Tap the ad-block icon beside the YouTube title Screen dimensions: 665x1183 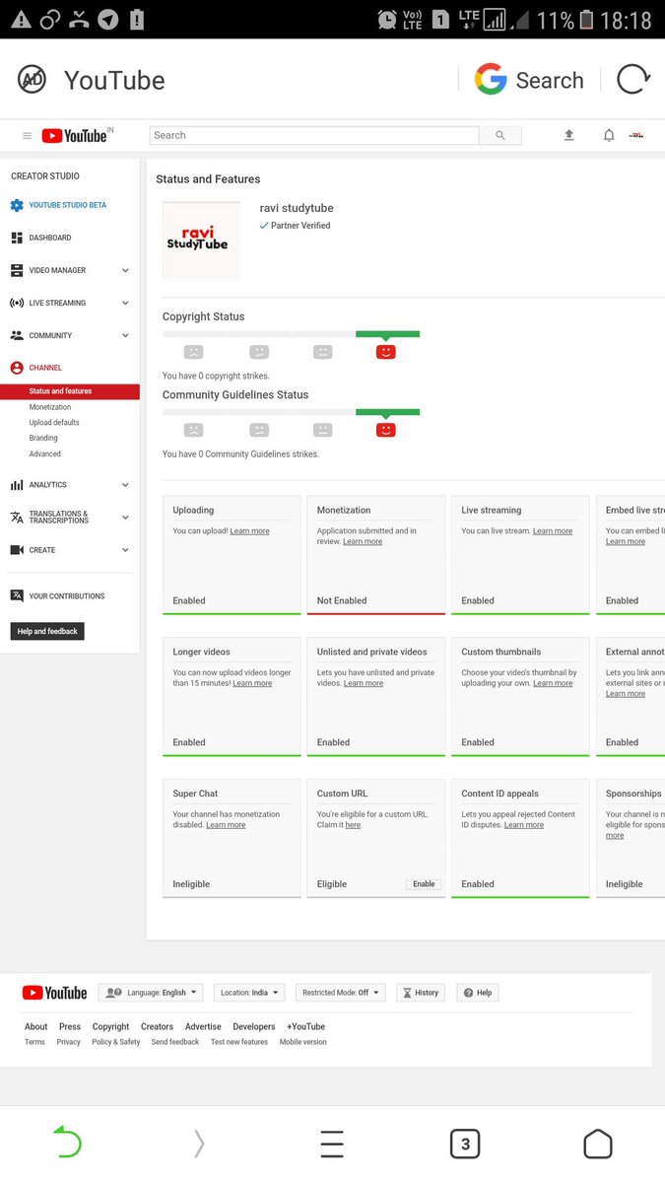coord(33,80)
